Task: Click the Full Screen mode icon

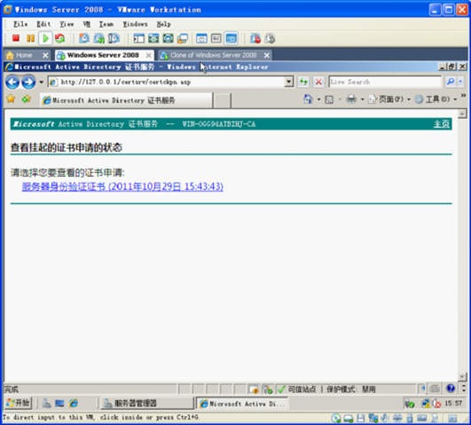Action: [x=153, y=38]
